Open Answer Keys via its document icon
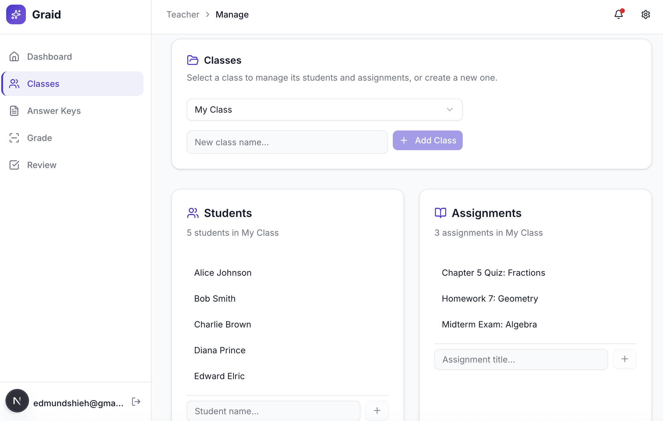The width and height of the screenshot is (663, 421). click(14, 111)
